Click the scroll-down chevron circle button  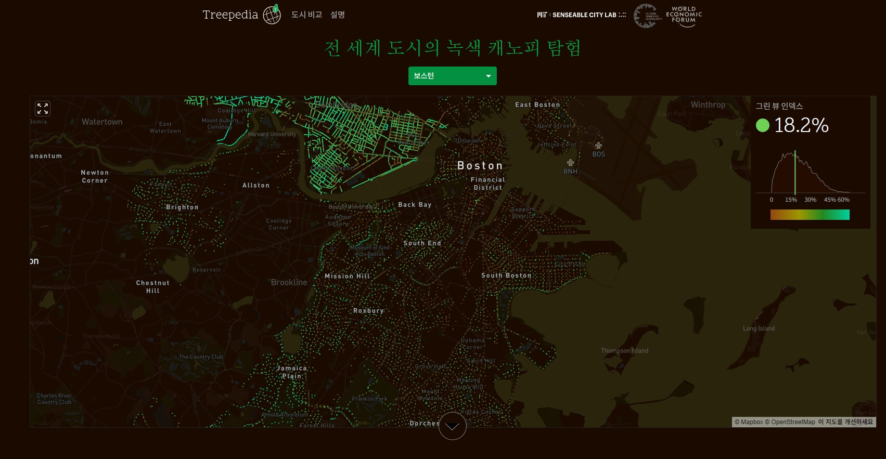453,426
